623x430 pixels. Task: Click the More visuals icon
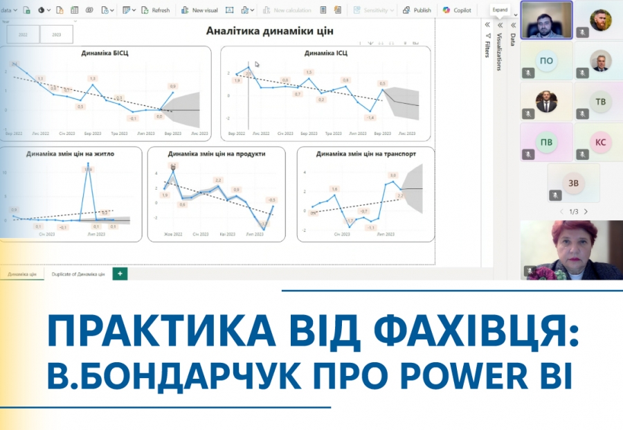click(245, 10)
